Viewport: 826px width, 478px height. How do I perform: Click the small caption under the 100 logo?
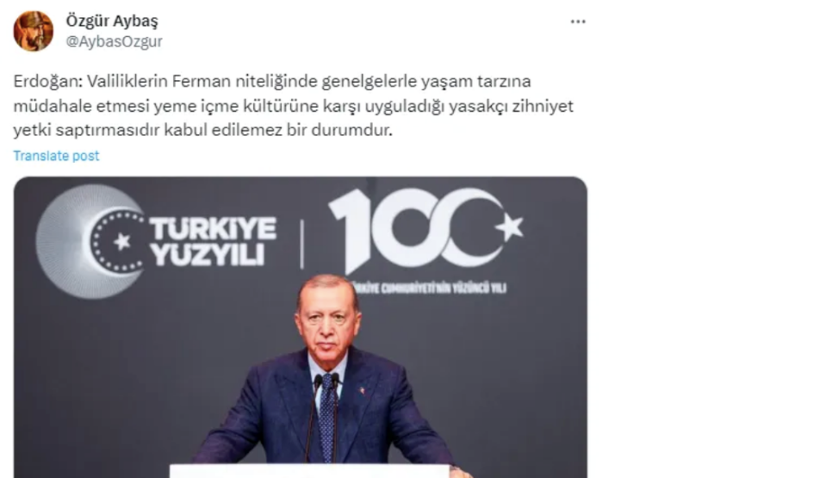point(430,289)
